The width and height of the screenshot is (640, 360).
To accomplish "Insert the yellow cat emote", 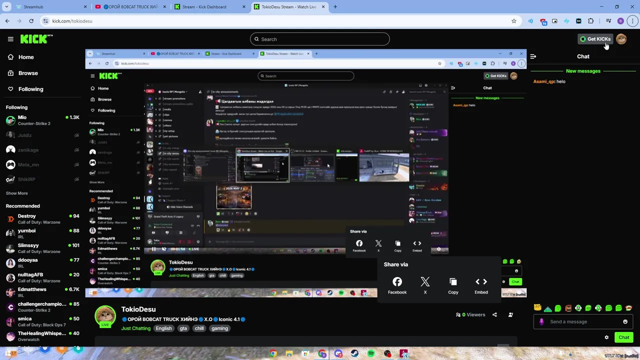I will click(x=537, y=307).
